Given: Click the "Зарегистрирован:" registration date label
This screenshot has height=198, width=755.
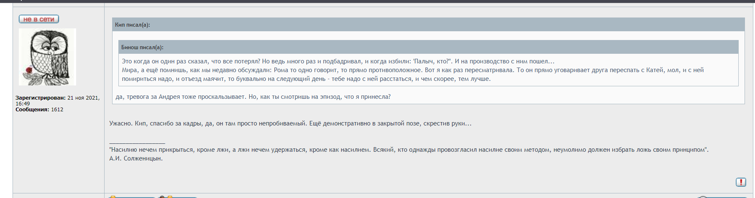Looking at the screenshot, I should click(x=41, y=98).
